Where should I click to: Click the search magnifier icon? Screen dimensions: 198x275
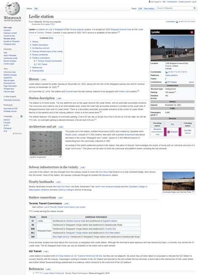[x=194, y=8]
